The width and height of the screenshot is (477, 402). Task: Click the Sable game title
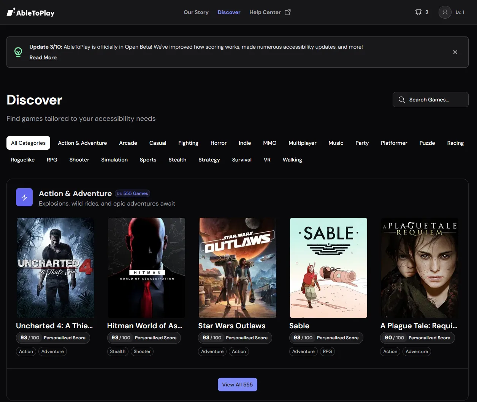point(299,326)
